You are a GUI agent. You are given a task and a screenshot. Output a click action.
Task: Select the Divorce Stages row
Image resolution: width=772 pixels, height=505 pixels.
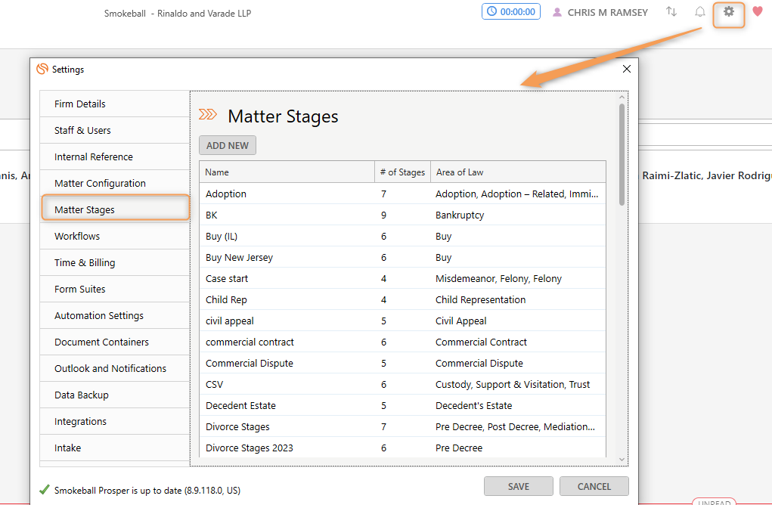point(402,426)
